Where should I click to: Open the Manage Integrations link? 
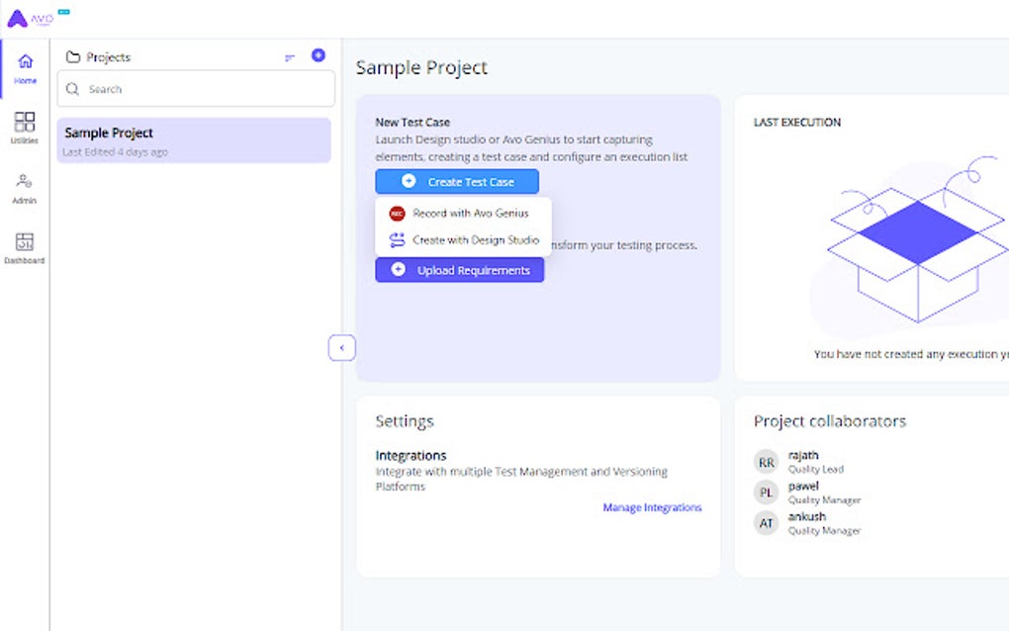point(652,507)
